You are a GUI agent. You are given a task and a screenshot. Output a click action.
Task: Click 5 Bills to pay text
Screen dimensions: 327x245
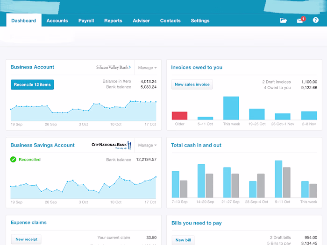tap(279, 243)
